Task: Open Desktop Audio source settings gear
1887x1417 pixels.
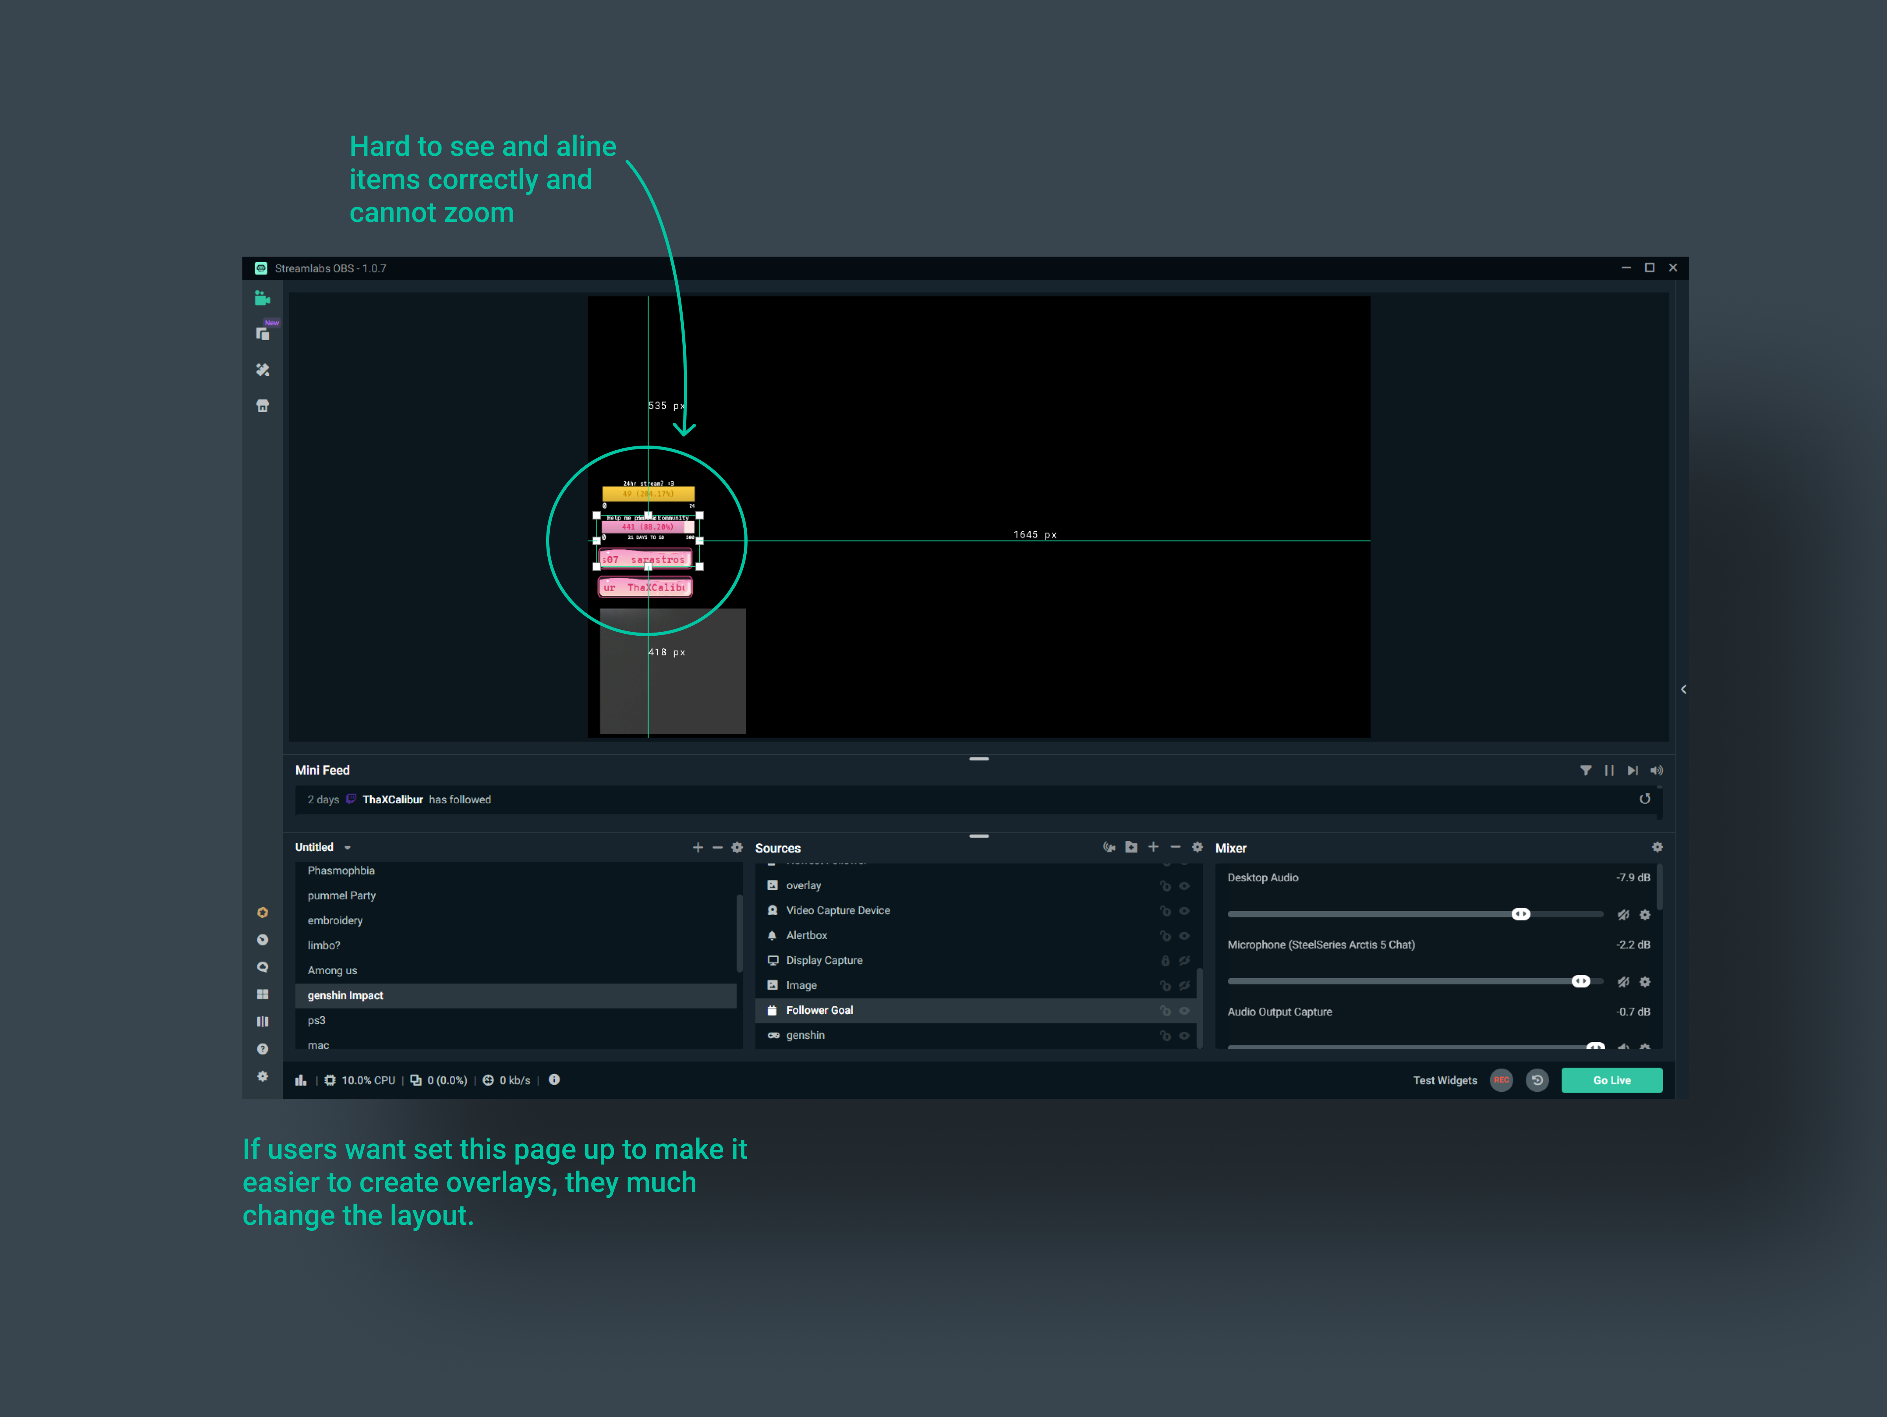Action: coord(1645,914)
